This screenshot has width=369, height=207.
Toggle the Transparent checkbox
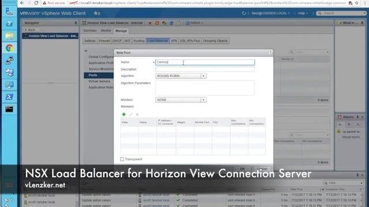[122, 159]
